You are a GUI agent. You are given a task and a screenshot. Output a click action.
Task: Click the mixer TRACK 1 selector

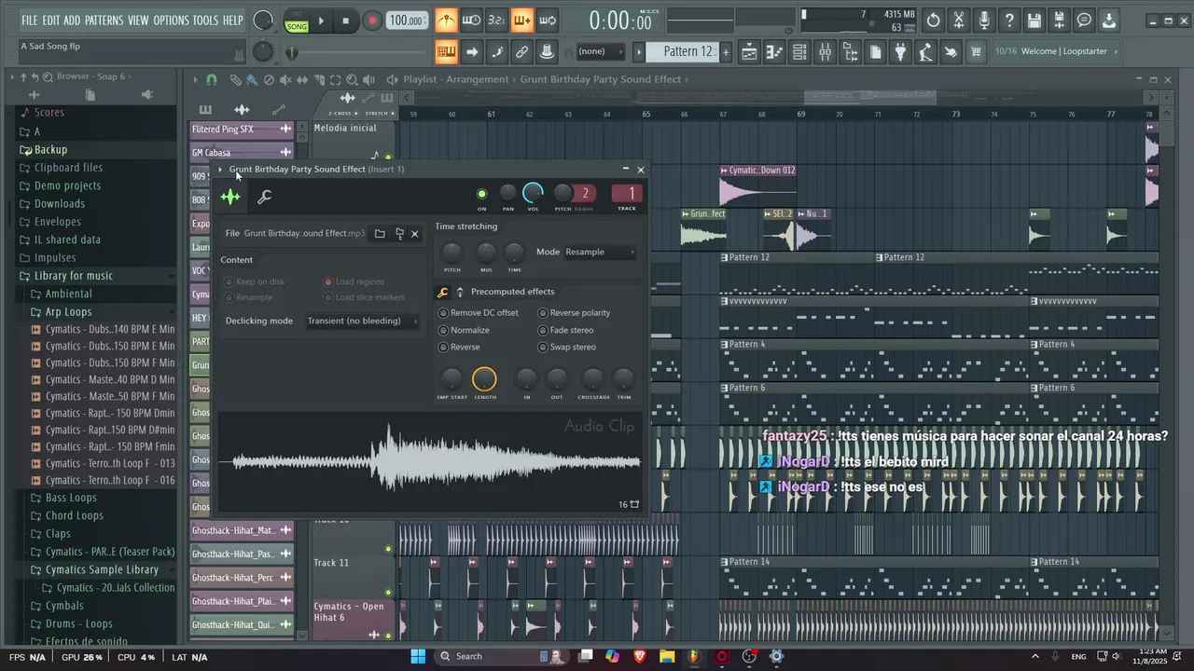click(627, 194)
